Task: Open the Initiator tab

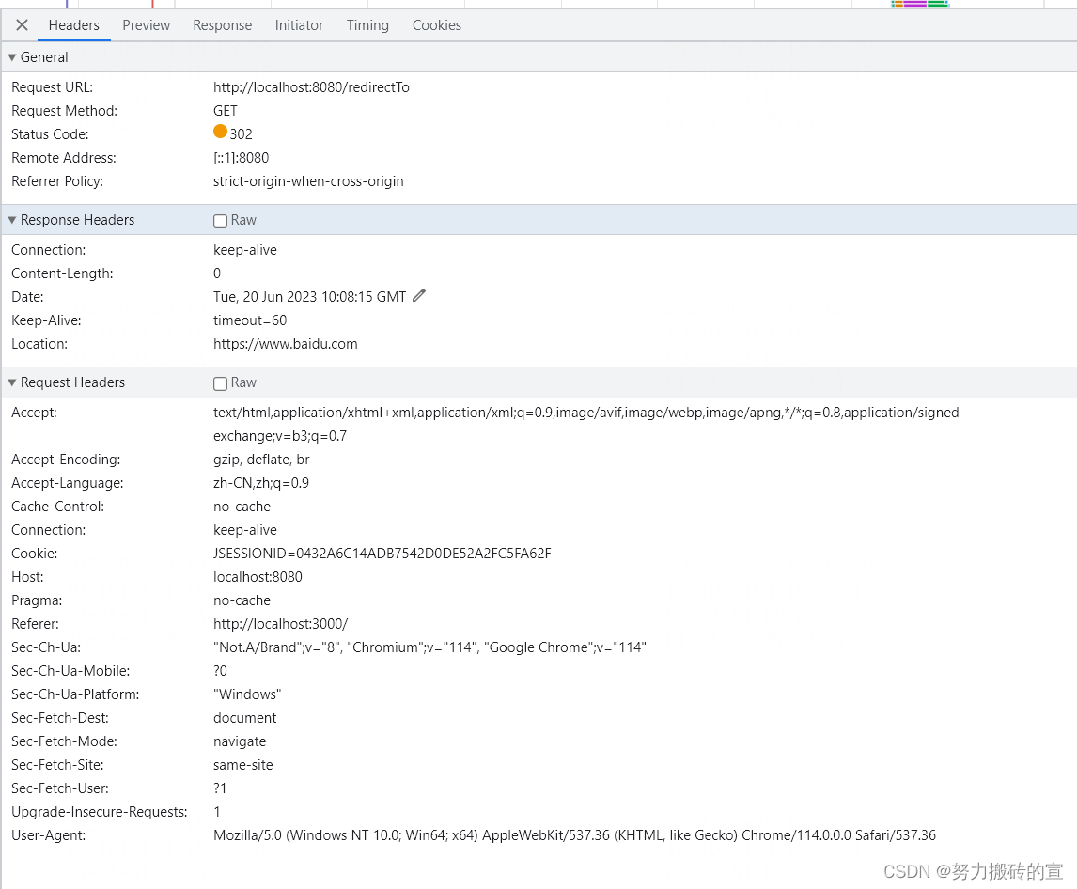Action: click(299, 25)
